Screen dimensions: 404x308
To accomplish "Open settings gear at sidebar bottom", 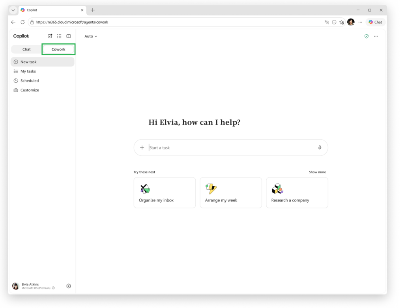I will click(x=69, y=286).
